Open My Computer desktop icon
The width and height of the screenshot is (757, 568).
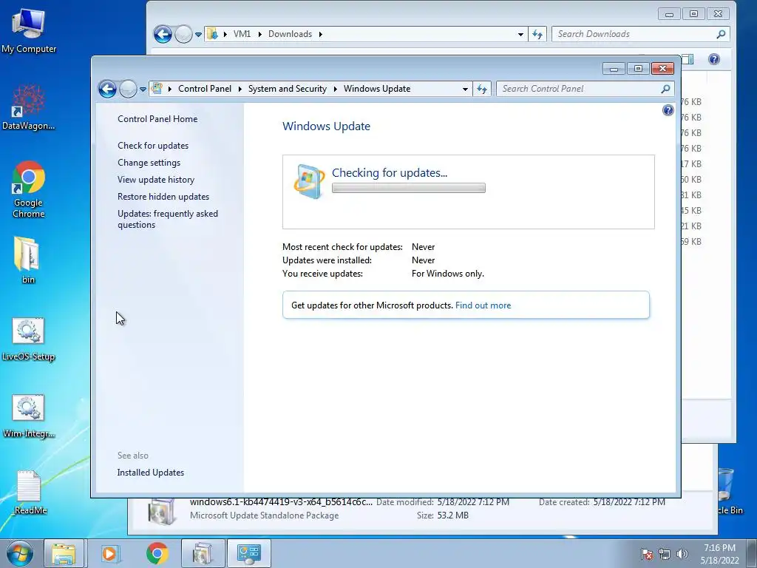click(29, 31)
